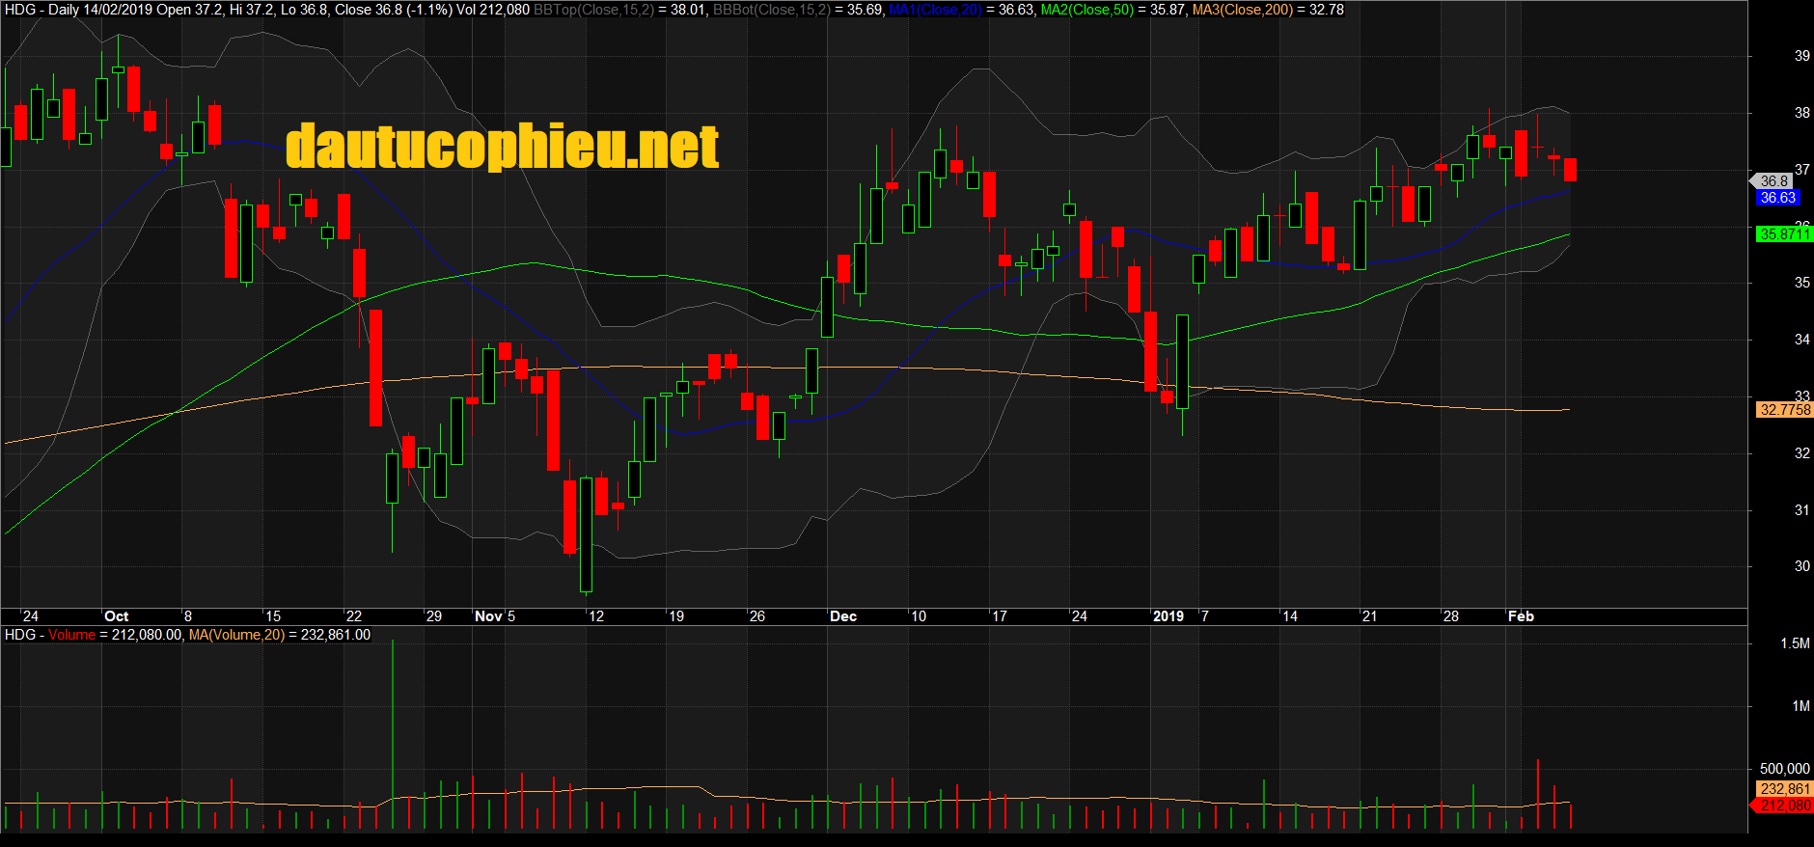Click the 29 date label before Nov

(x=434, y=616)
